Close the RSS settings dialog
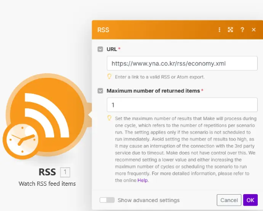This screenshot has width=263, height=211. click(254, 29)
